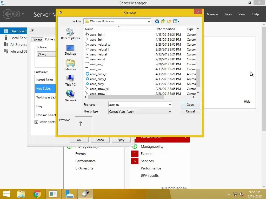
Task: Create a new folder in Browse dialog
Action: (x=169, y=21)
